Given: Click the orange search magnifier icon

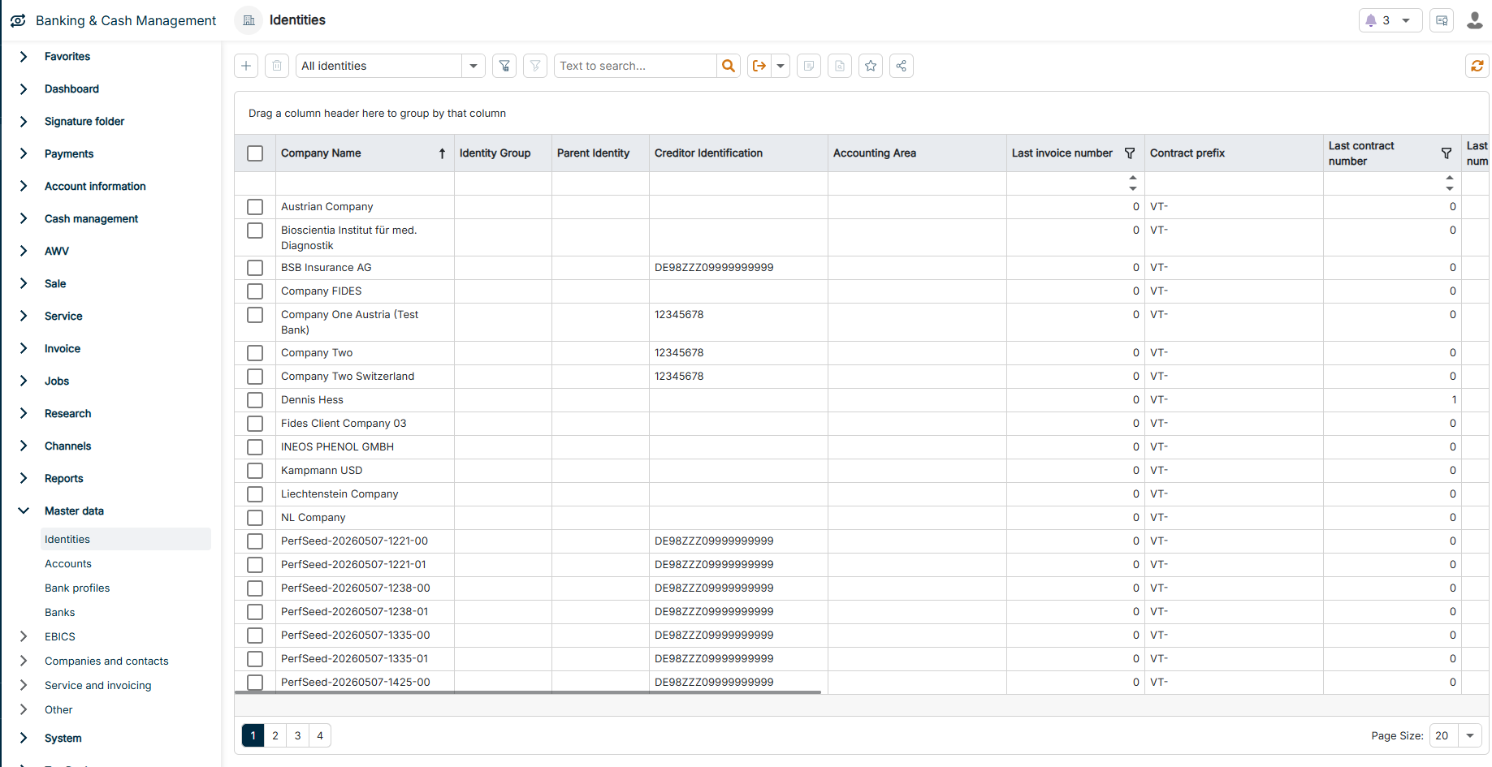Looking at the screenshot, I should pos(729,66).
